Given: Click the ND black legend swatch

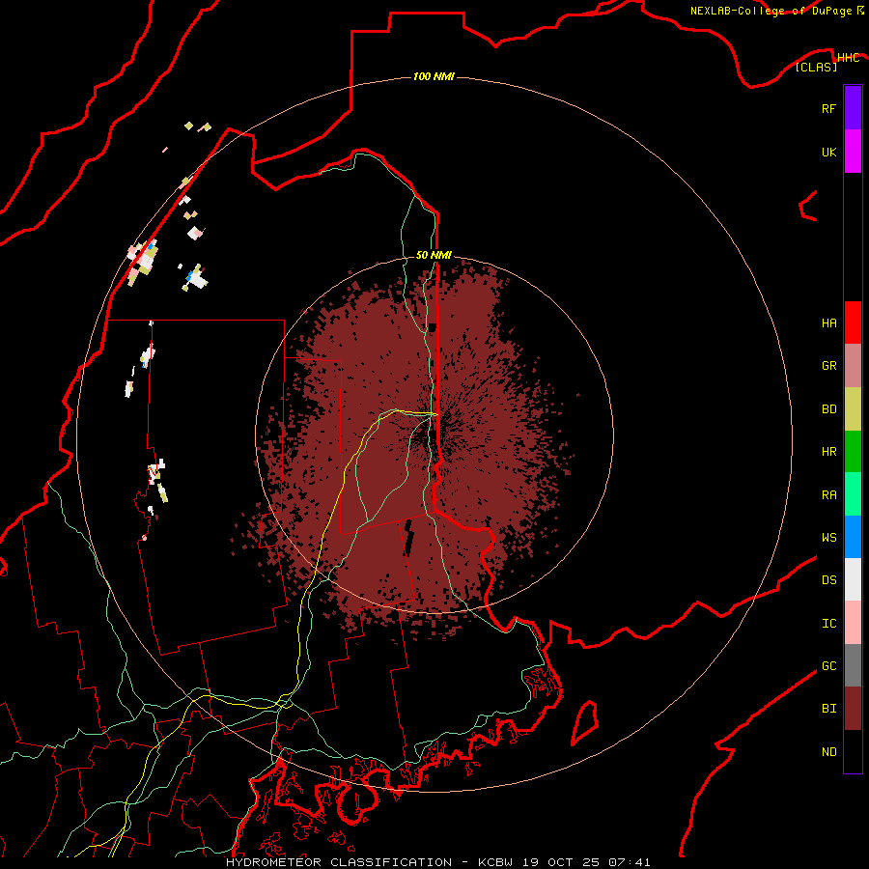Looking at the screenshot, I should pyautogui.click(x=853, y=751).
